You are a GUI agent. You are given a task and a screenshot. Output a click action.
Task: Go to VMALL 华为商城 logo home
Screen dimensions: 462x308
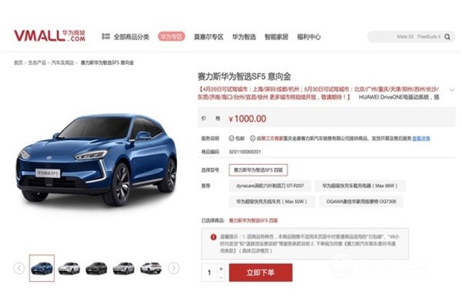49,36
